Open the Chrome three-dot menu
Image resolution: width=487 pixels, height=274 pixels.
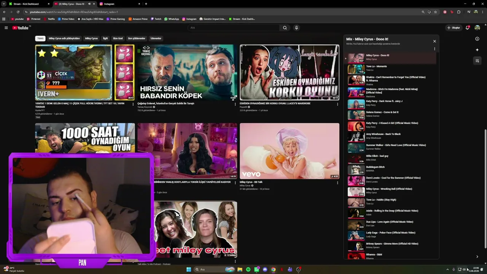tap(482, 12)
